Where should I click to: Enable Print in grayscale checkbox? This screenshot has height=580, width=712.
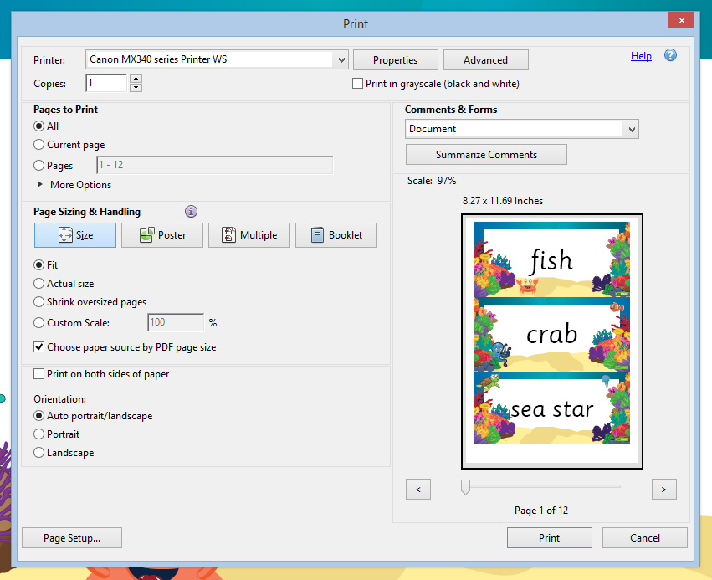pos(358,84)
